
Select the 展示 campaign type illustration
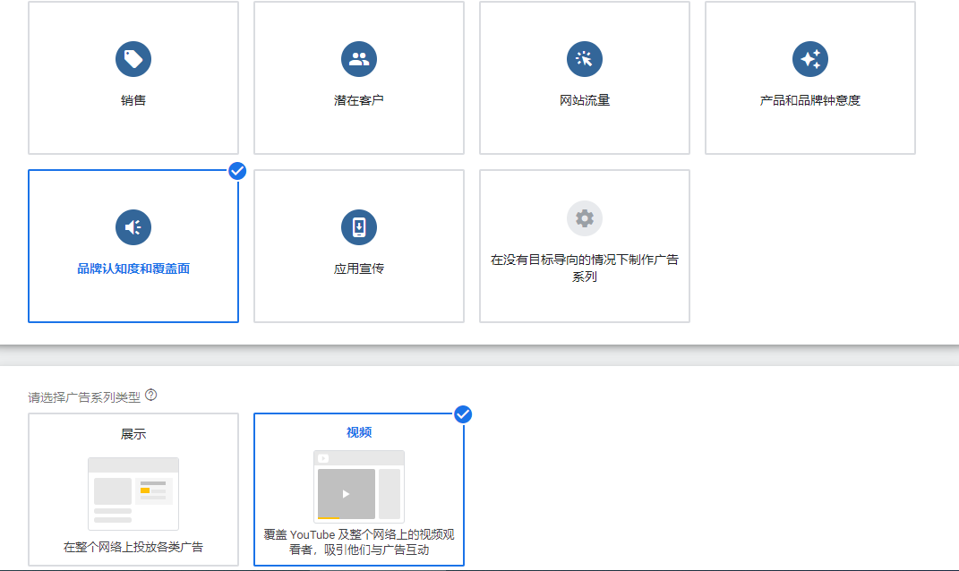133,493
